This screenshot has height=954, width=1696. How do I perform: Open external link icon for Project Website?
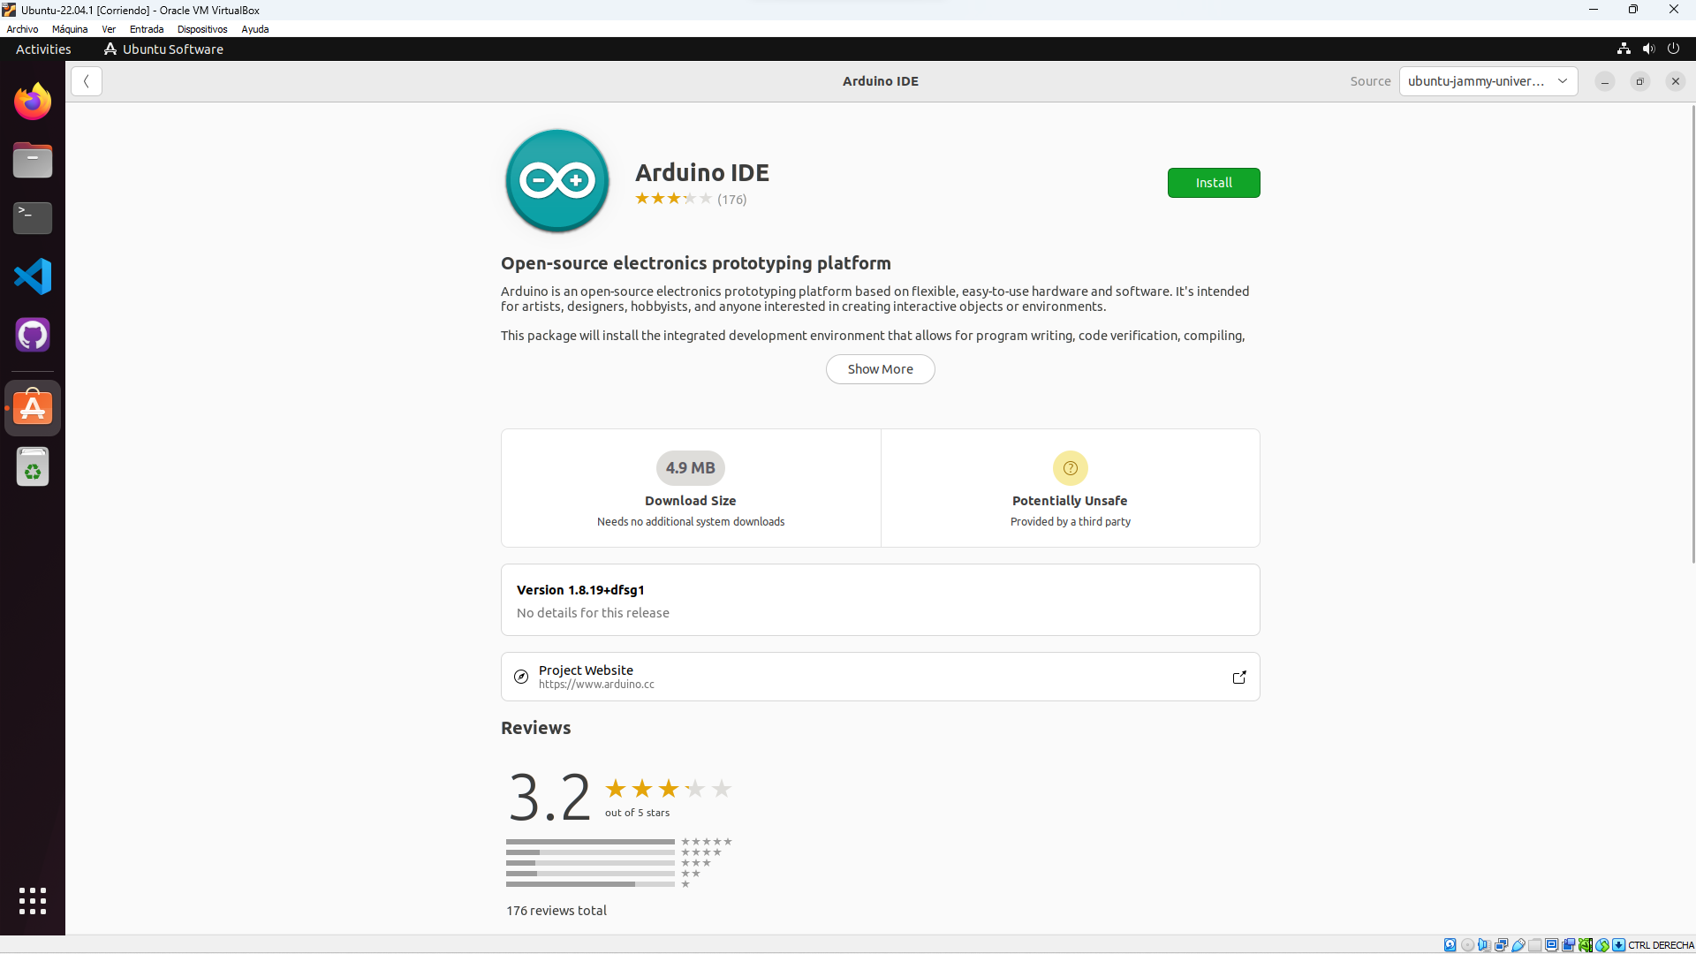(x=1239, y=677)
